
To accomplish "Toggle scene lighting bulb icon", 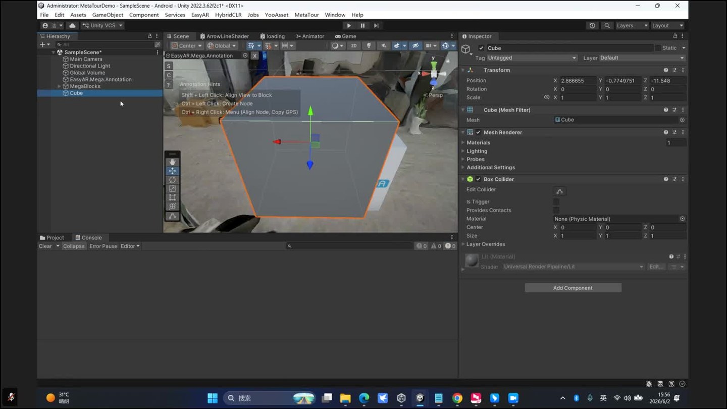I will click(x=369, y=45).
